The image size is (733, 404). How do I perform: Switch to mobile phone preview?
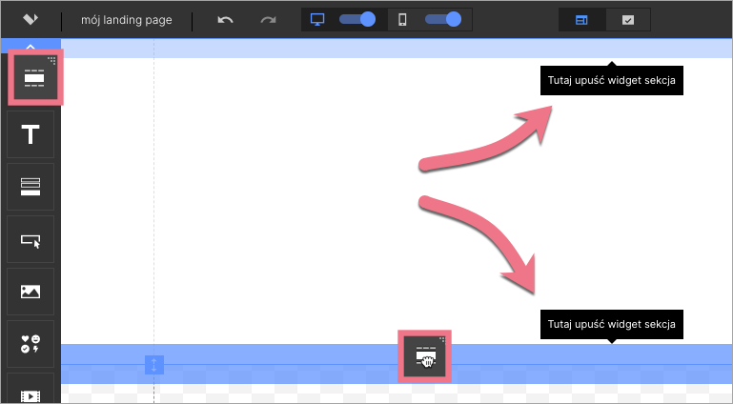click(402, 19)
